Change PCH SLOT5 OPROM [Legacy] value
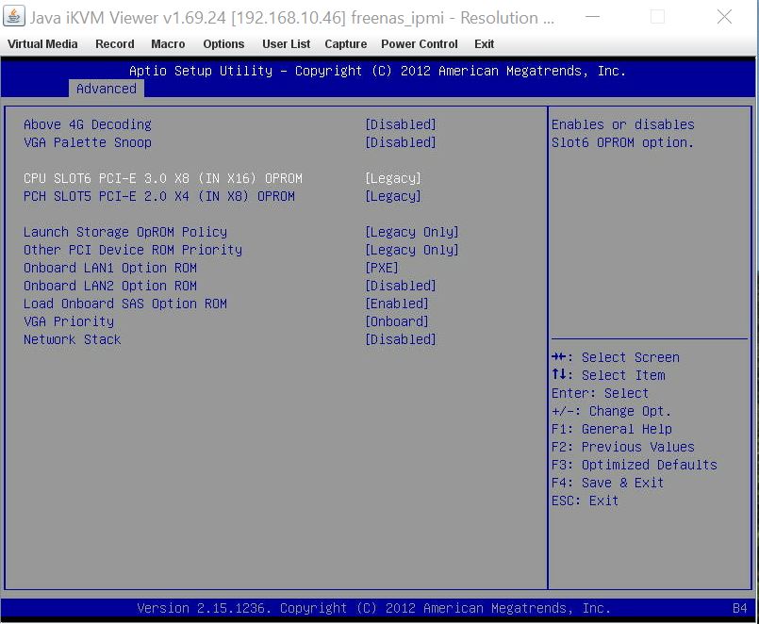The image size is (759, 624). pos(393,196)
